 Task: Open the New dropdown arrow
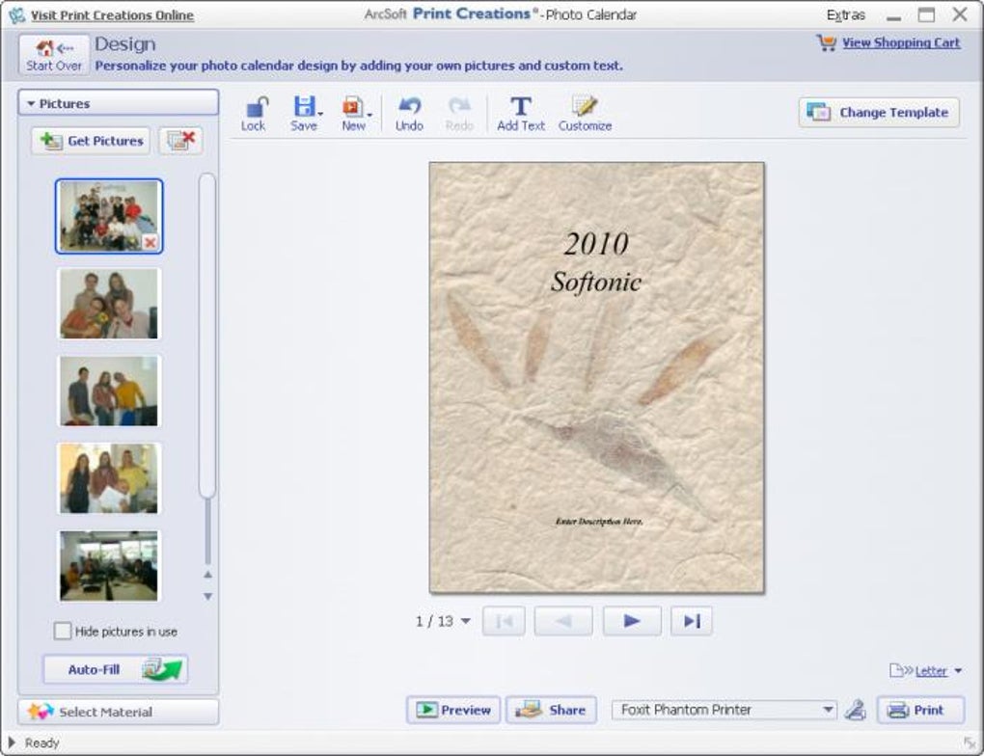tap(369, 114)
